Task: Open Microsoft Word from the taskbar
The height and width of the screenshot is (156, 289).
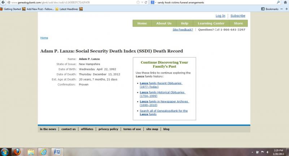Action: click(x=57, y=152)
